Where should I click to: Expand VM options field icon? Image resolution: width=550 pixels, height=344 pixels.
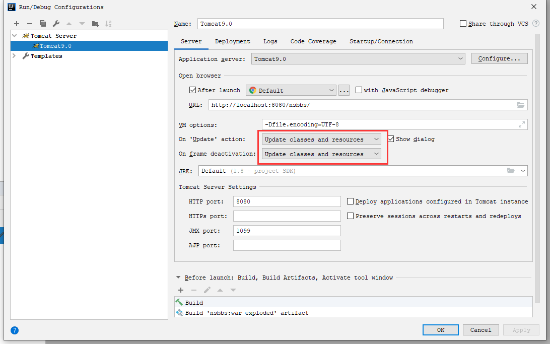tap(522, 124)
